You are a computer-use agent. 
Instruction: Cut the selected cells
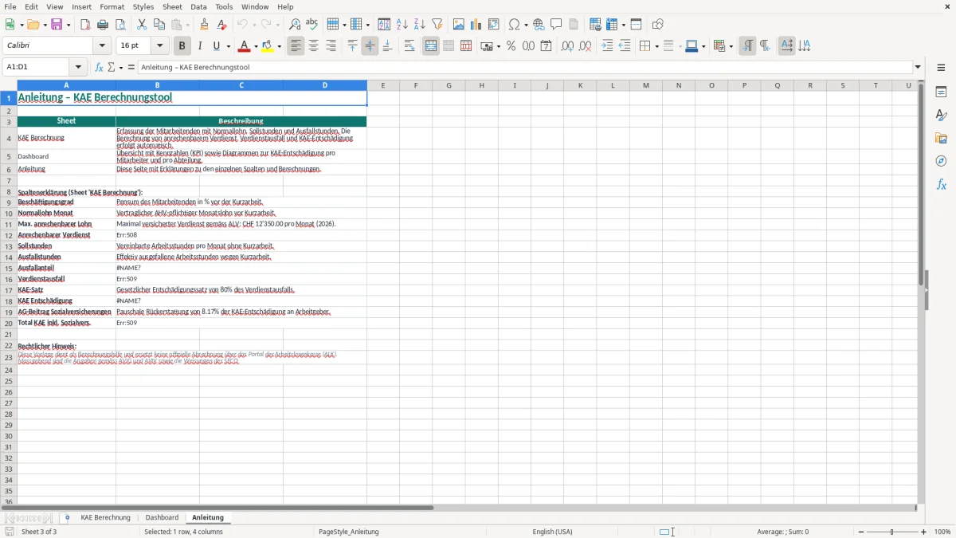click(142, 25)
